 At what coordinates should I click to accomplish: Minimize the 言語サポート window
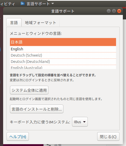109,11
